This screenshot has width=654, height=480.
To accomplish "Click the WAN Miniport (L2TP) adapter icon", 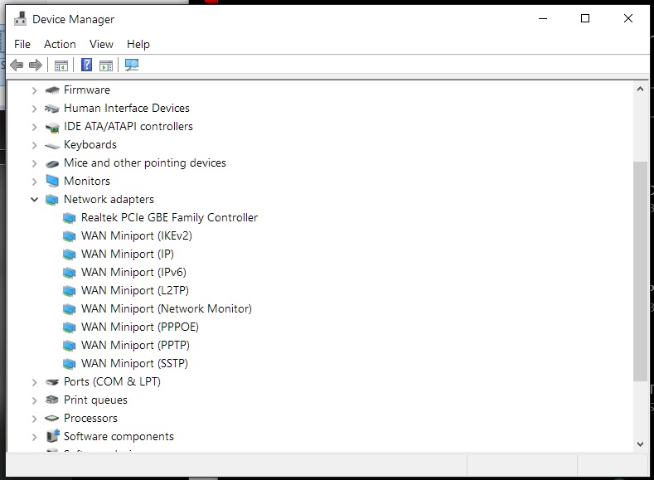I will (70, 291).
